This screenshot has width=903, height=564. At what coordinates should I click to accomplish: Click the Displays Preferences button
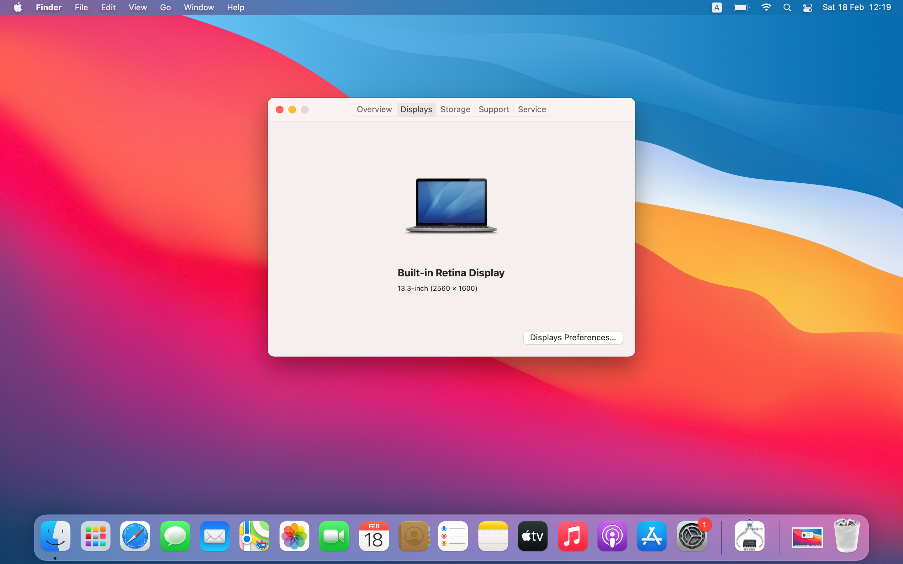coord(573,337)
